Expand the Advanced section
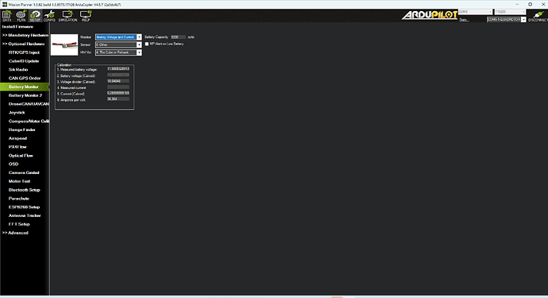 tap(15, 233)
